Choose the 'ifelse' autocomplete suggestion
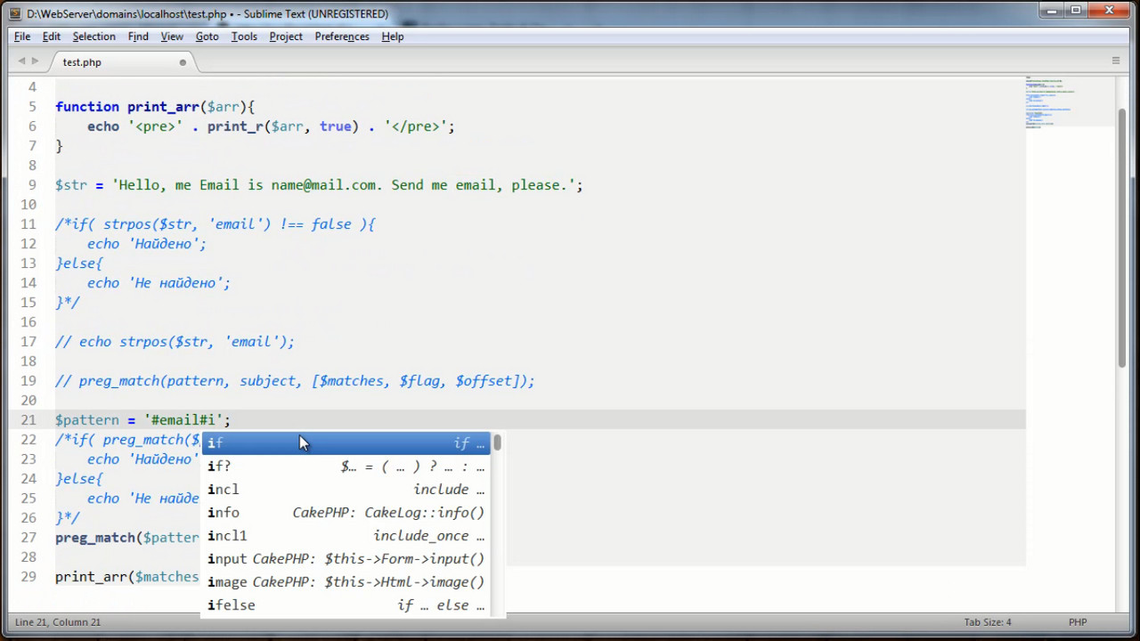This screenshot has width=1140, height=641. [x=346, y=604]
